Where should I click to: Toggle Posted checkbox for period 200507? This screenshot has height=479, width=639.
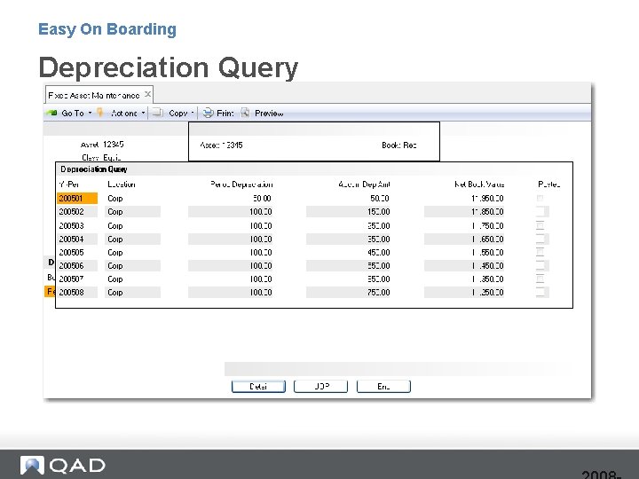[x=540, y=279]
